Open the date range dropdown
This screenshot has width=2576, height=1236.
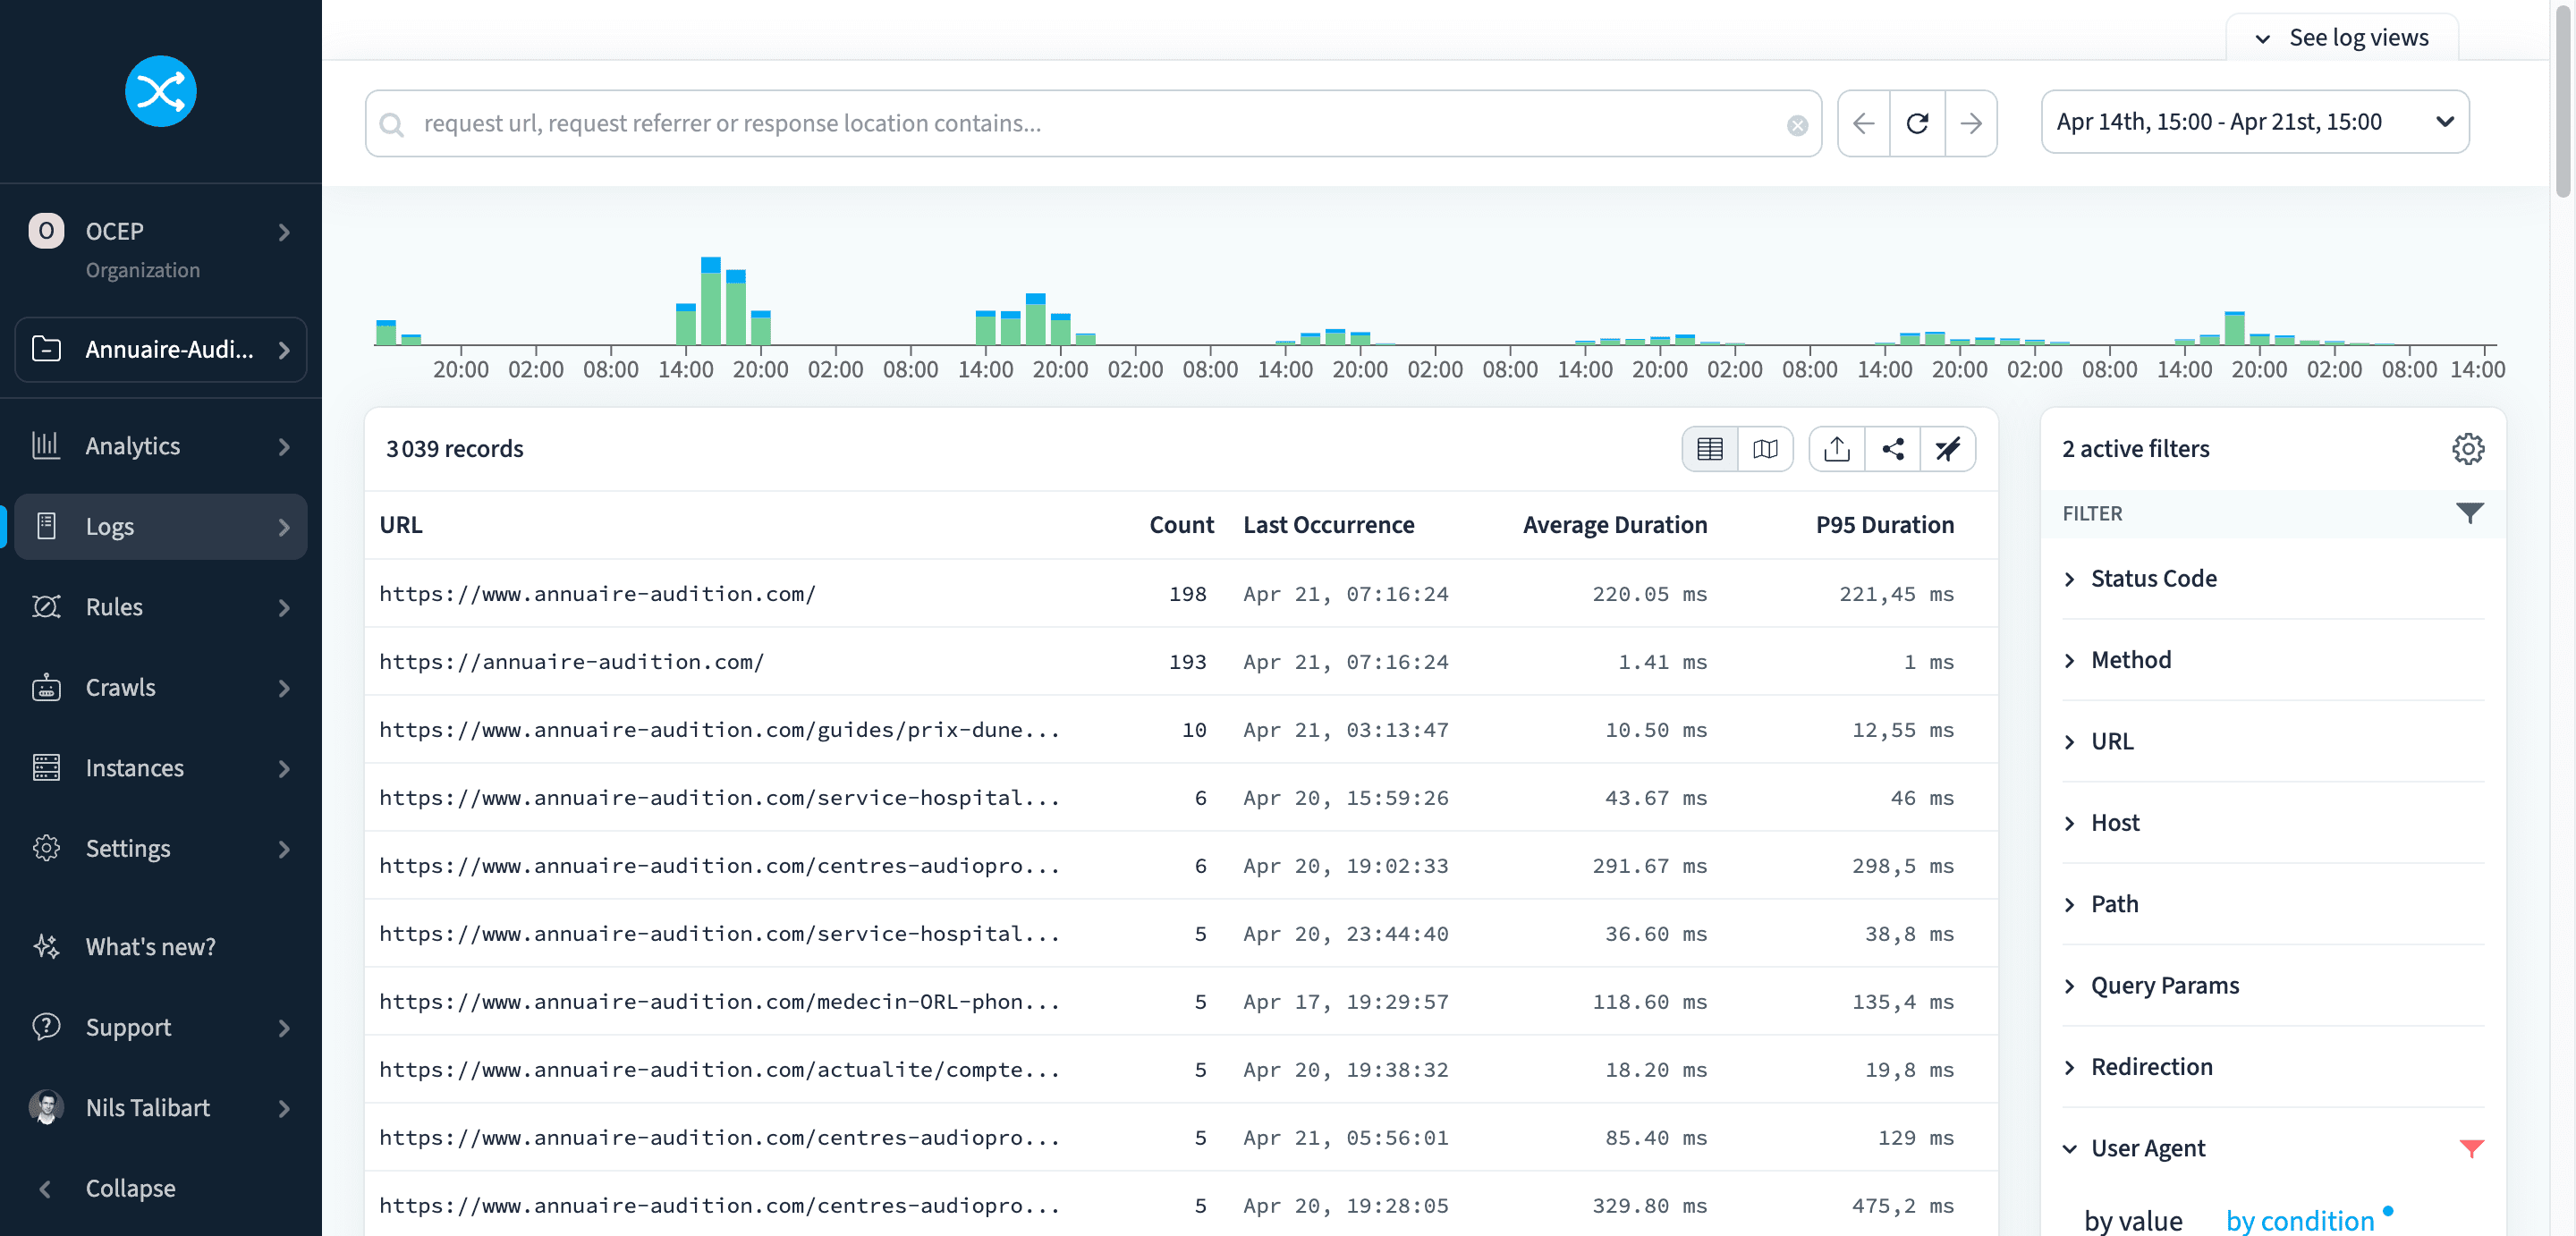point(2254,122)
